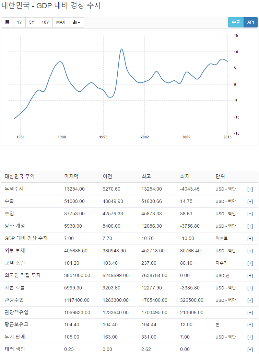
Task: Open the 외부 부채 indicator link
Action: [x=14, y=251]
